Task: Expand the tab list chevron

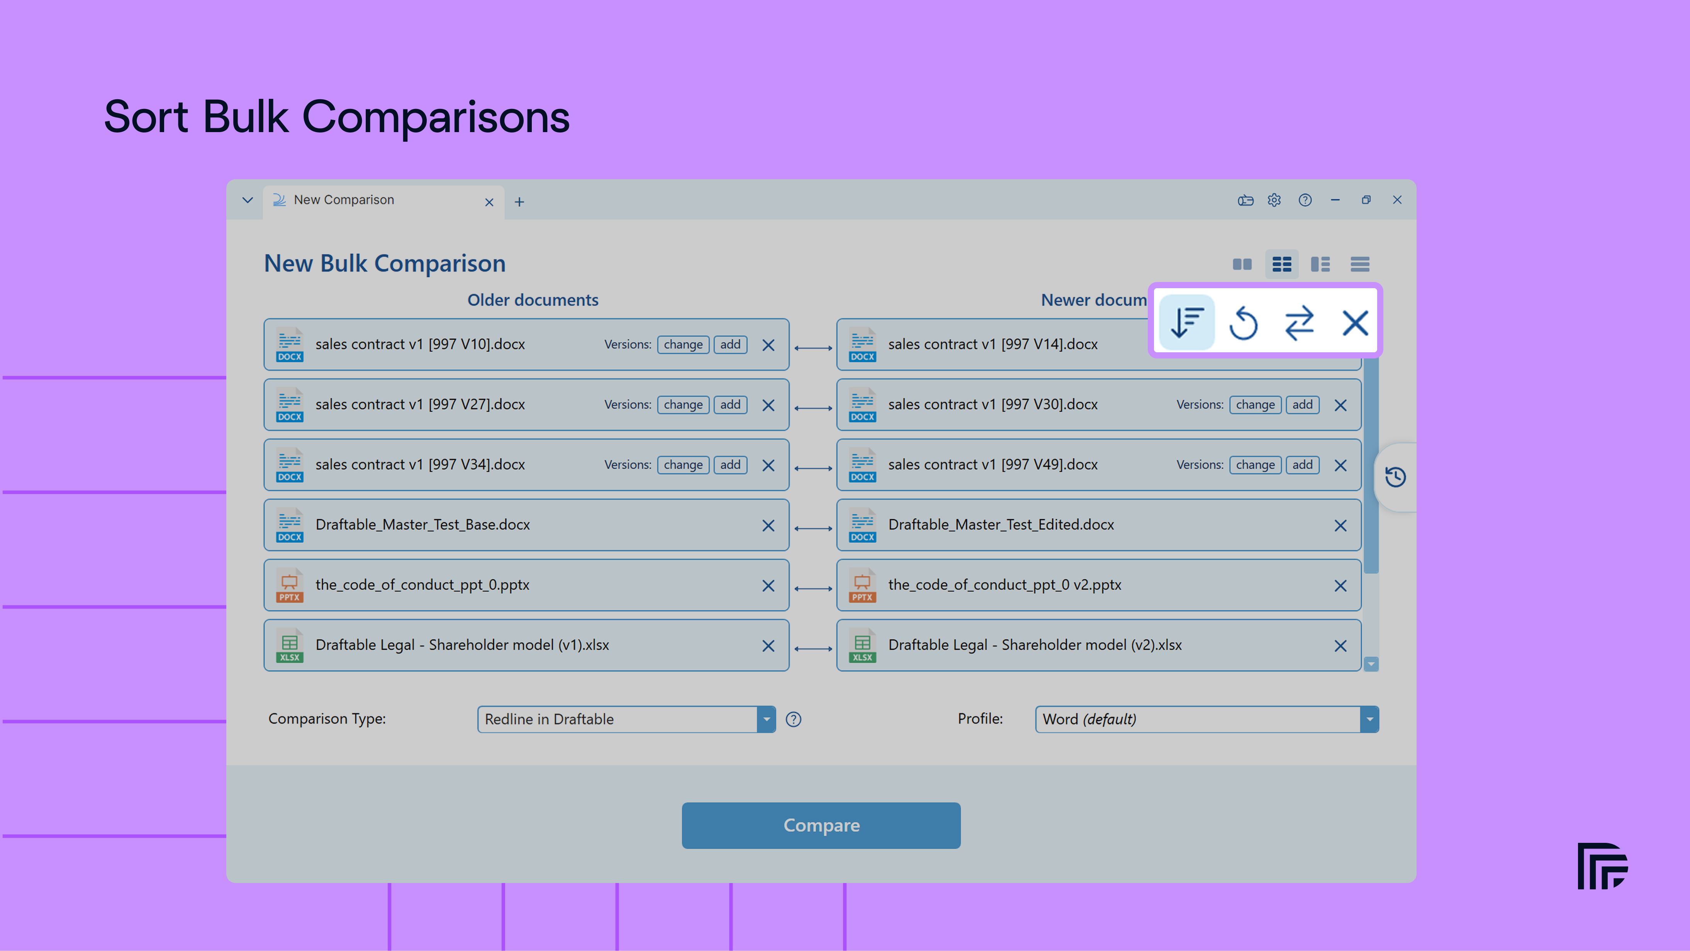Action: [247, 200]
